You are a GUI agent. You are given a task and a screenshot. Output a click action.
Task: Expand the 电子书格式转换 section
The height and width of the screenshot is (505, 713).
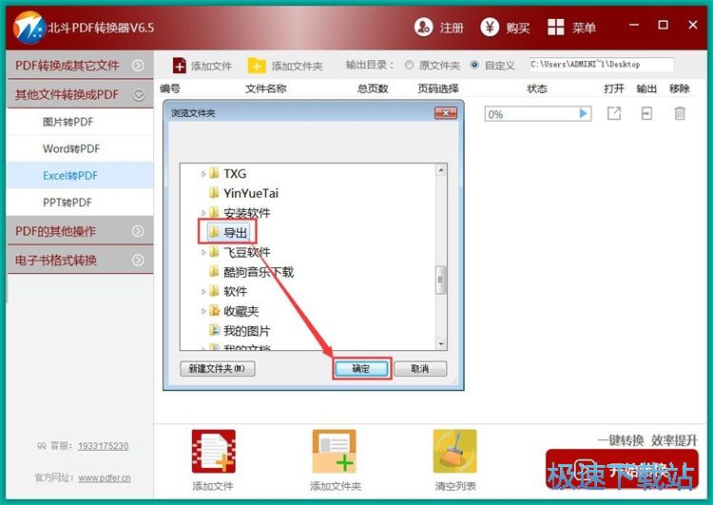[x=138, y=261]
